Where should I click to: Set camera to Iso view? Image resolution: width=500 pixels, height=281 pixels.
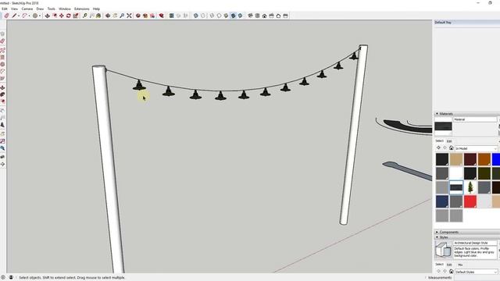250,16
